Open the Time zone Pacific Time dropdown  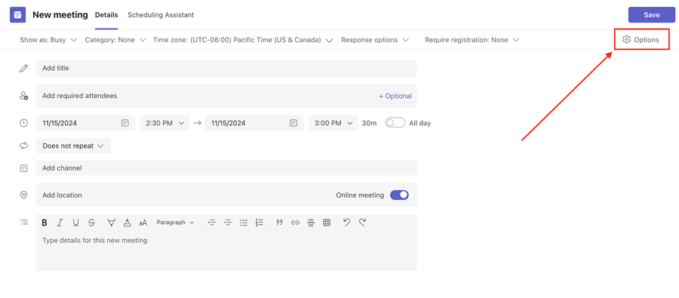(x=243, y=40)
